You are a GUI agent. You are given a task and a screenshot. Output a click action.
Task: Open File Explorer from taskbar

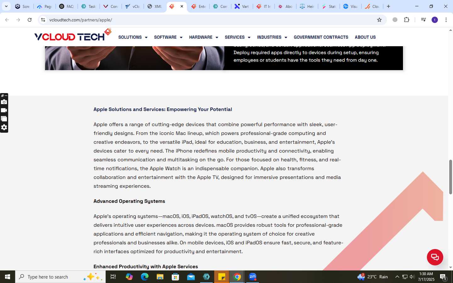[160, 277]
